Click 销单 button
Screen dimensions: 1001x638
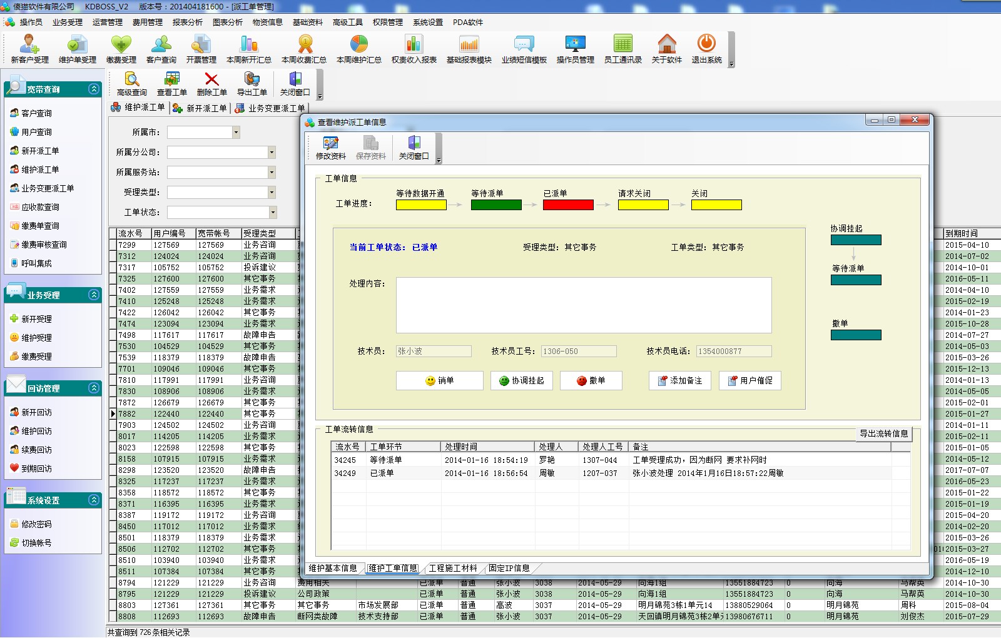[x=440, y=380]
